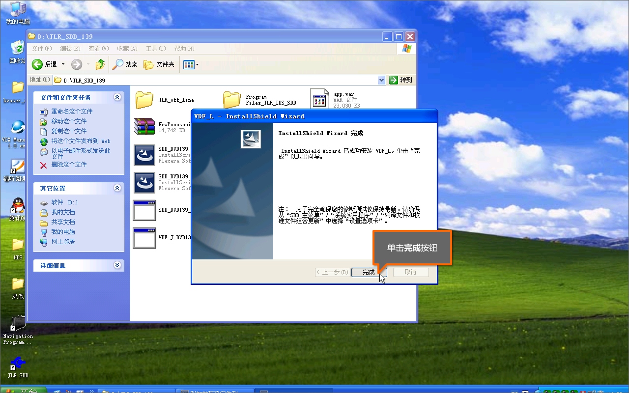Open 网上邻居 link
Image resolution: width=629 pixels, height=393 pixels.
point(63,242)
